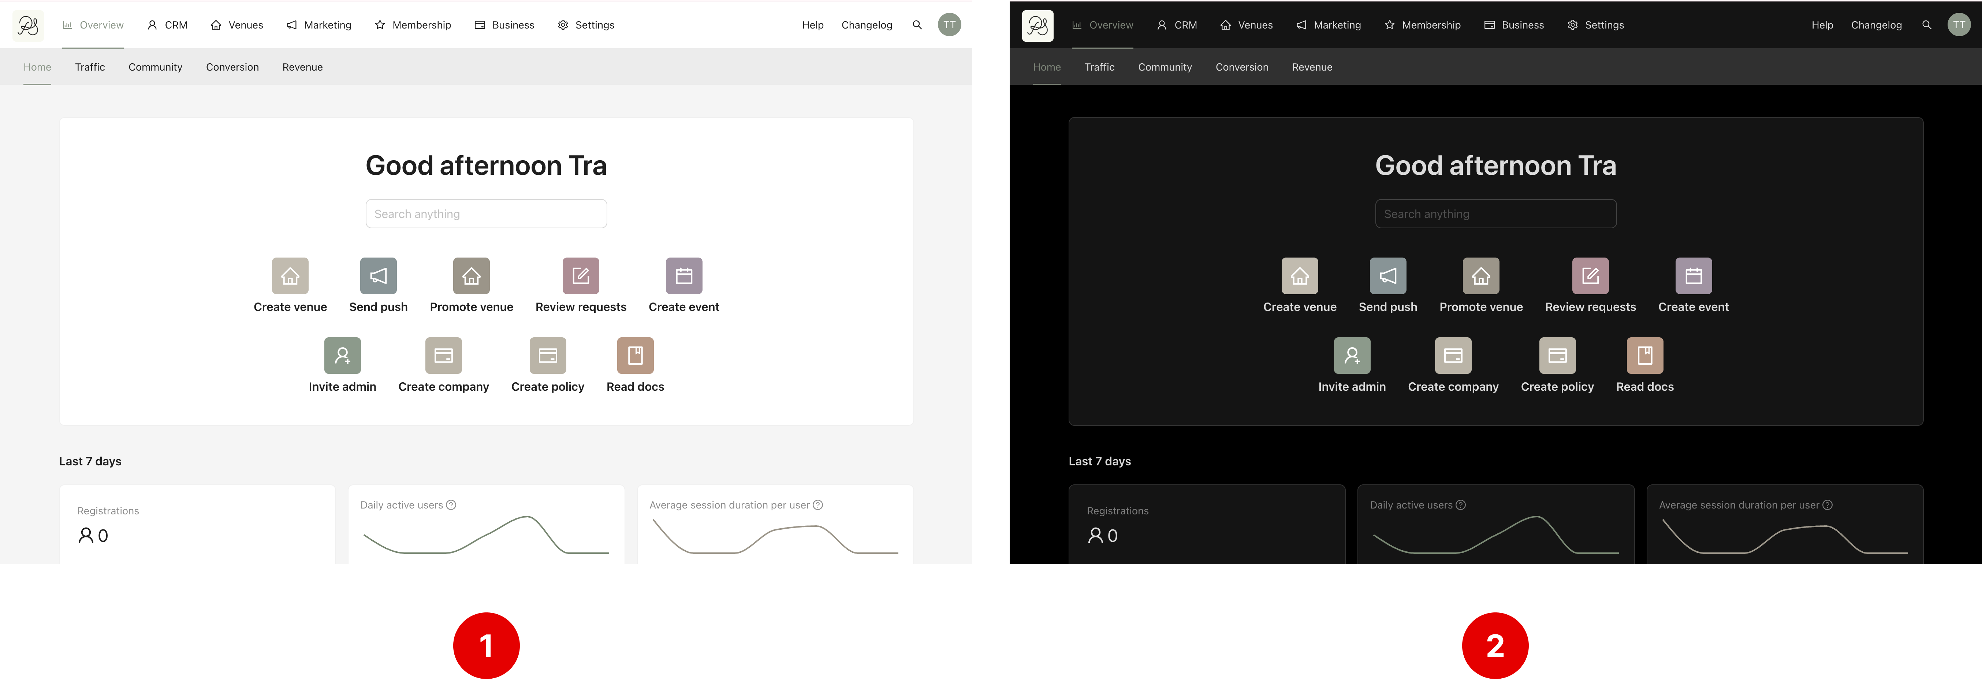Click Daily active users help icon, light theme
1982x679 pixels.
[451, 505]
